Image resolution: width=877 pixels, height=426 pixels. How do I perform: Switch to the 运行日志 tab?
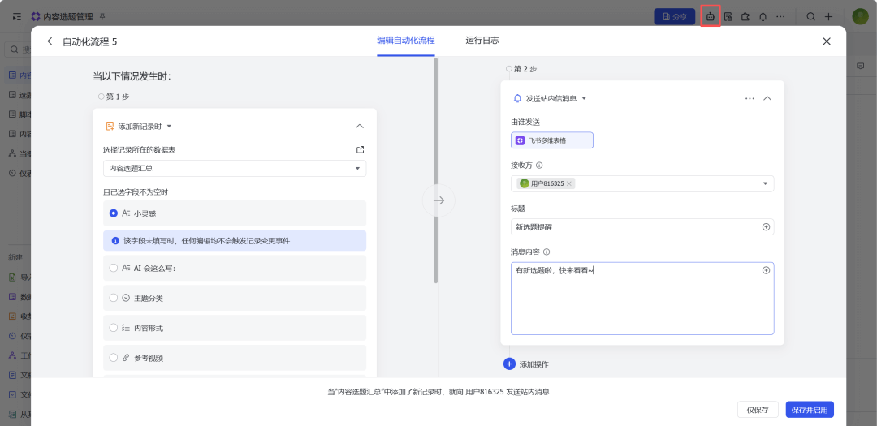pos(482,40)
